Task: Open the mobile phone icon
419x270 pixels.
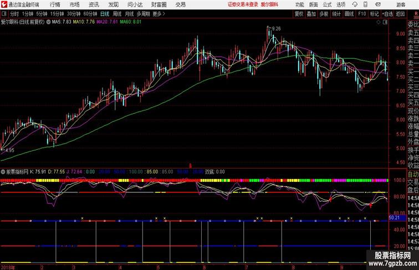Action: (366, 4)
